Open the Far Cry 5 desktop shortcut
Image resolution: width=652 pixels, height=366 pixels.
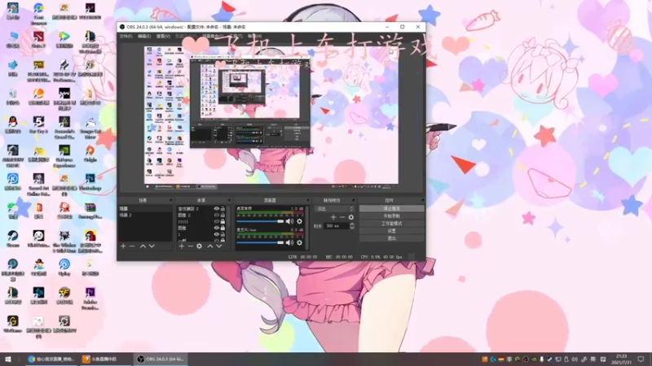click(38, 124)
